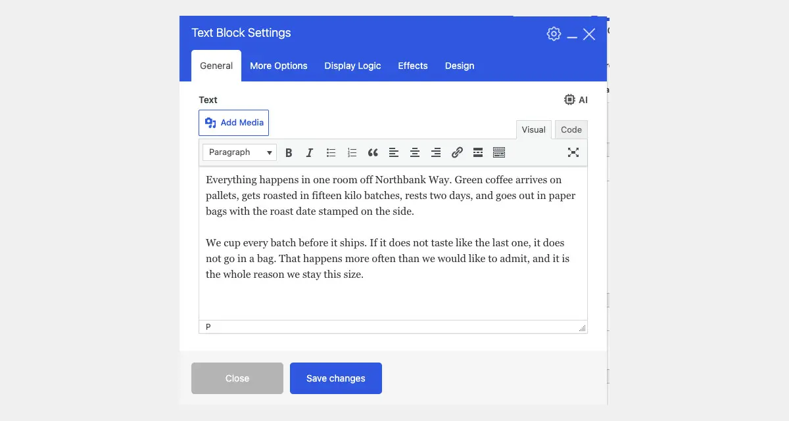This screenshot has width=789, height=421.
Task: Align text to the right
Action: (x=436, y=152)
